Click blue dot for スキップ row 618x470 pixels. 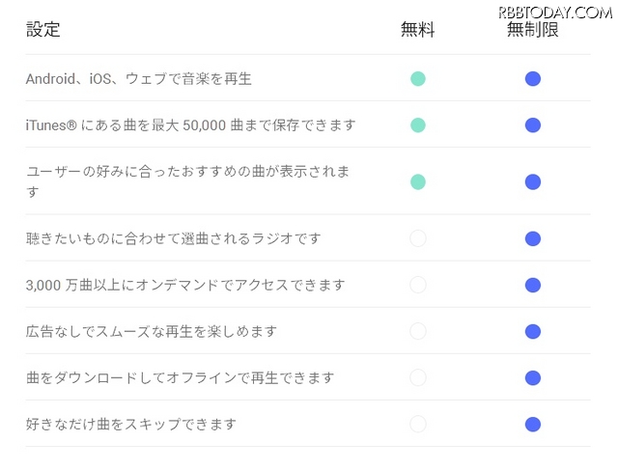(x=532, y=425)
